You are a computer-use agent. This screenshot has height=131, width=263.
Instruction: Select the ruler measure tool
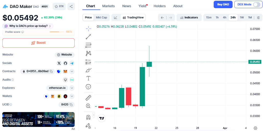(x=88, y=97)
